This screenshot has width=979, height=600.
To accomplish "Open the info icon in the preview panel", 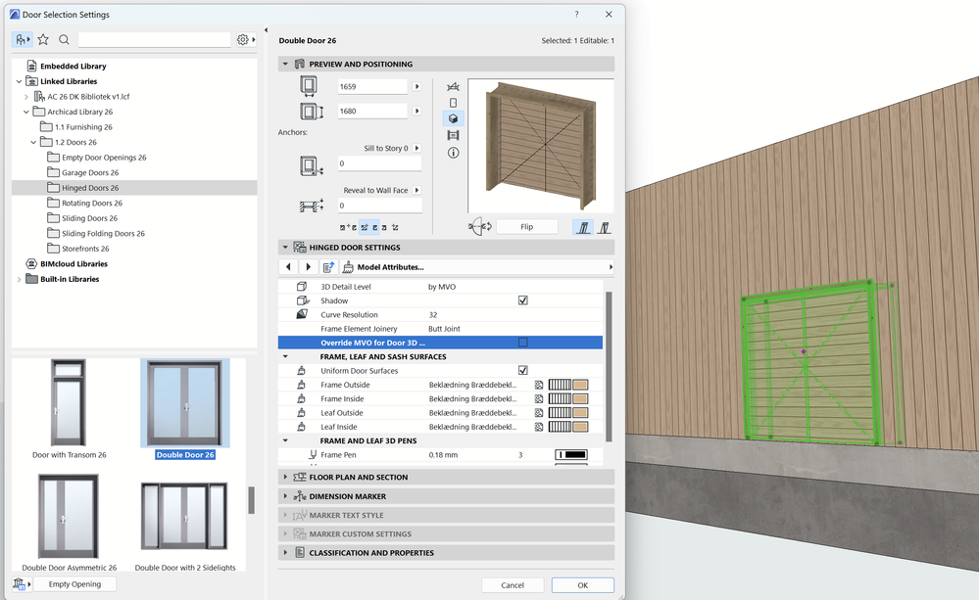I will pos(453,153).
